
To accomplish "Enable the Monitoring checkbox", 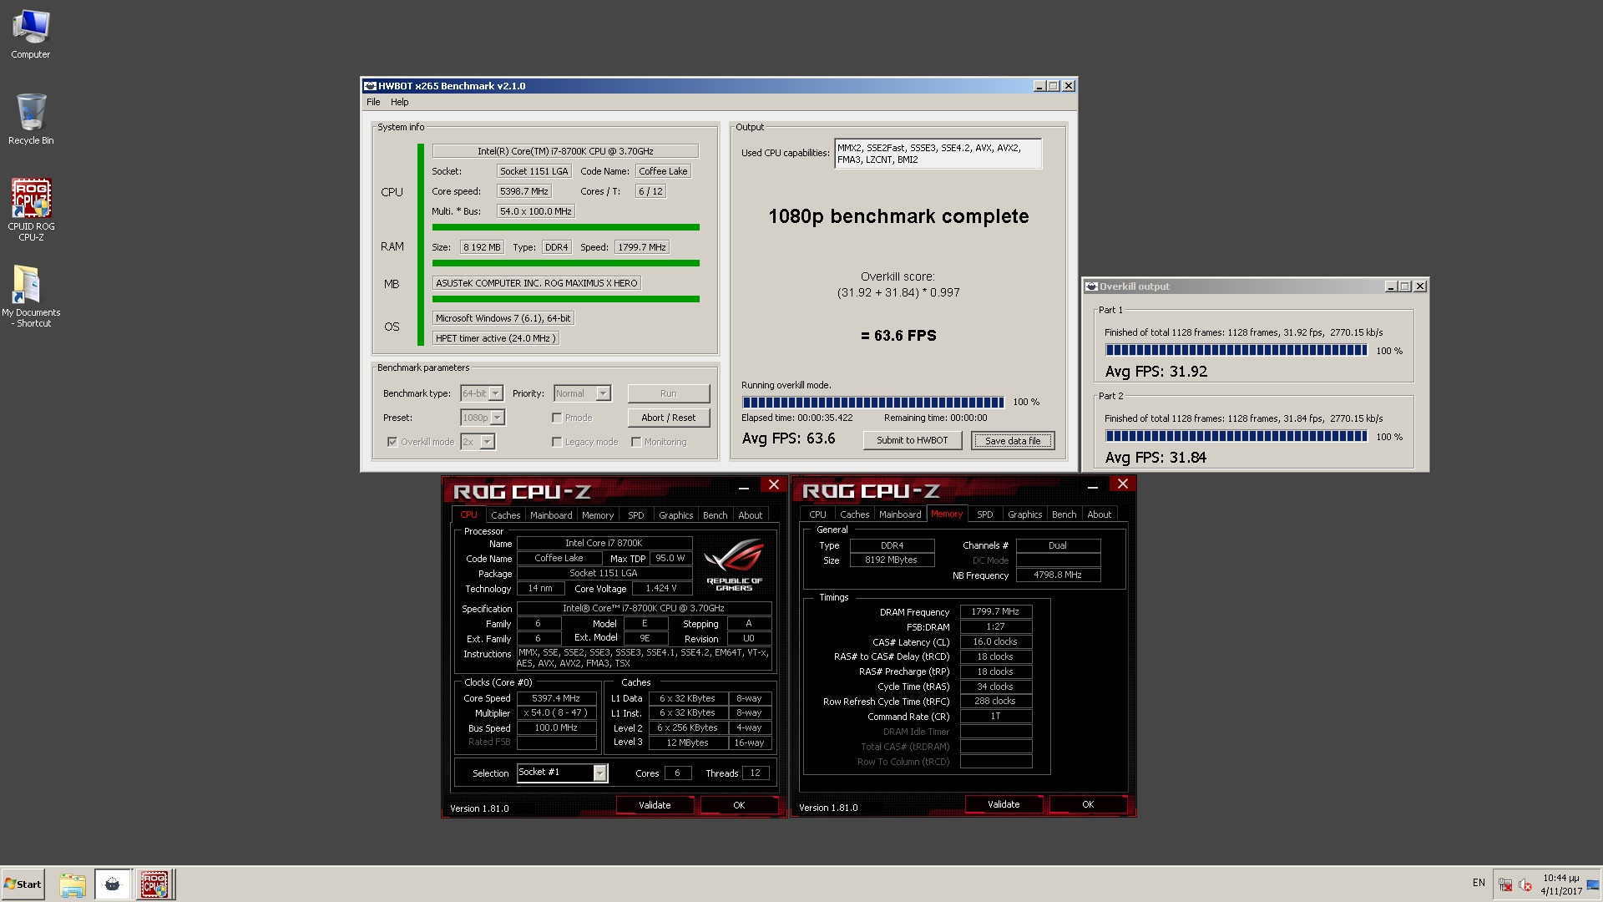I will 636,442.
